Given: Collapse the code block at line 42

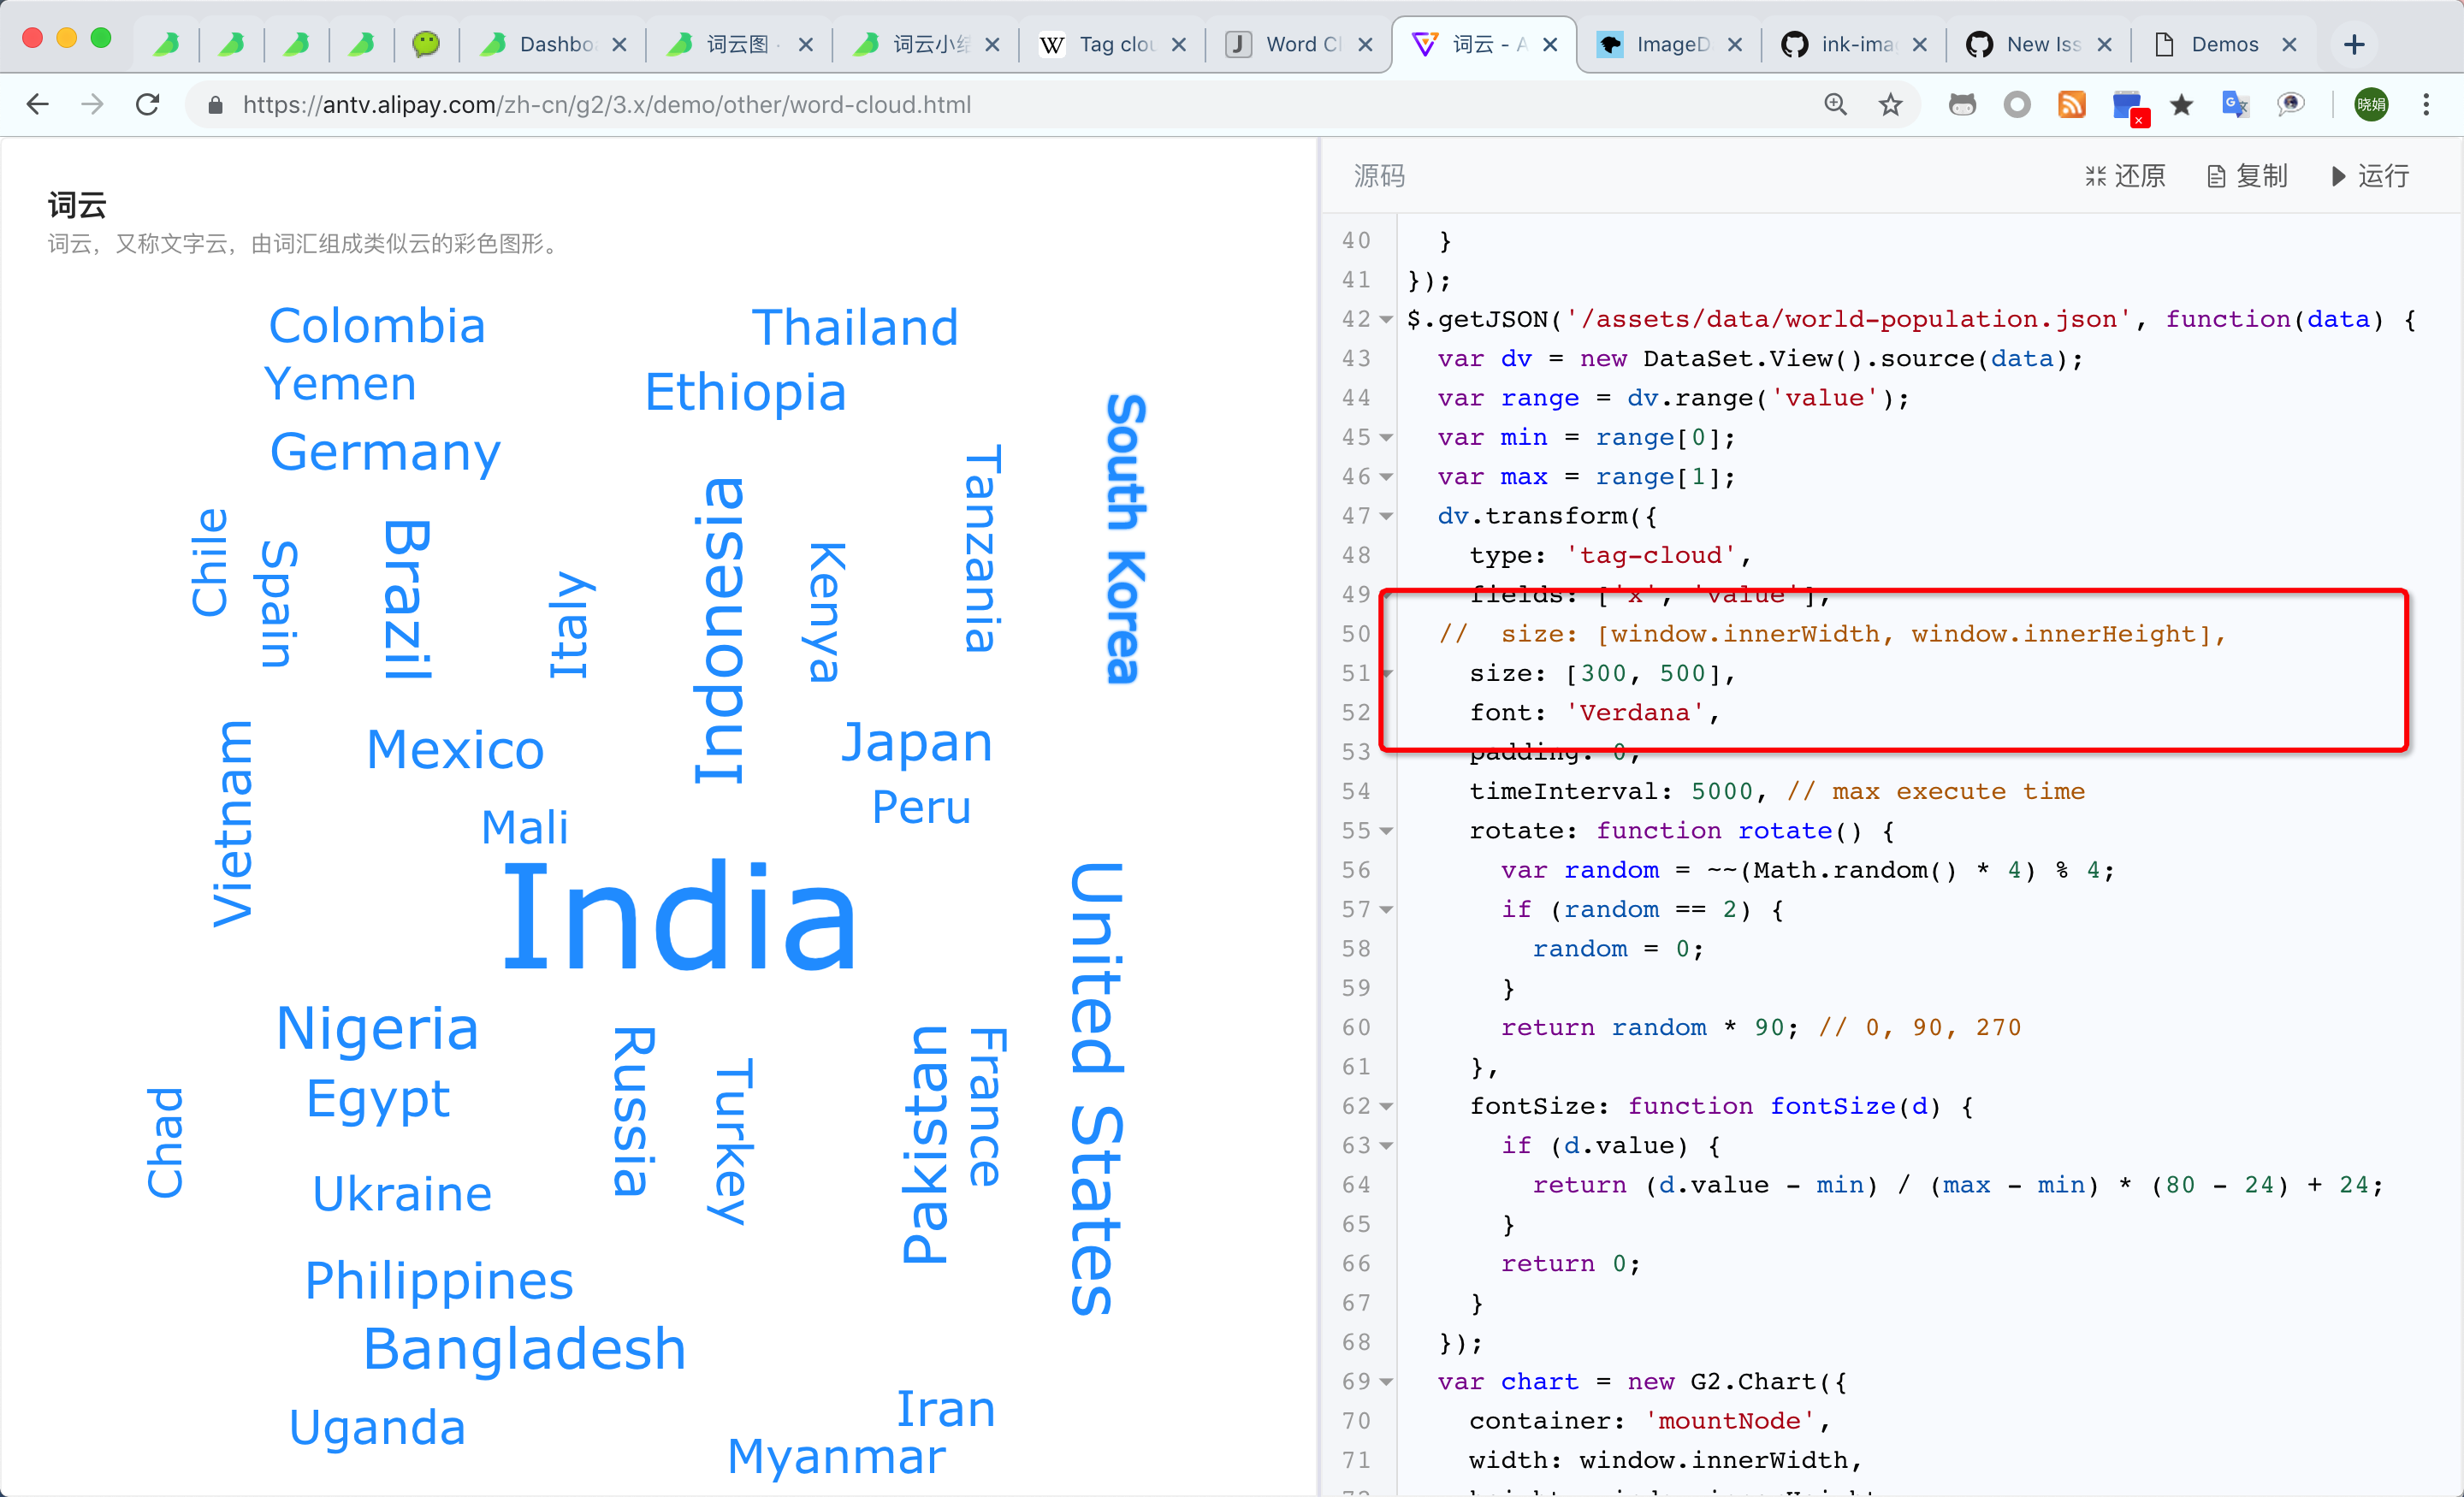Looking at the screenshot, I should (1385, 318).
